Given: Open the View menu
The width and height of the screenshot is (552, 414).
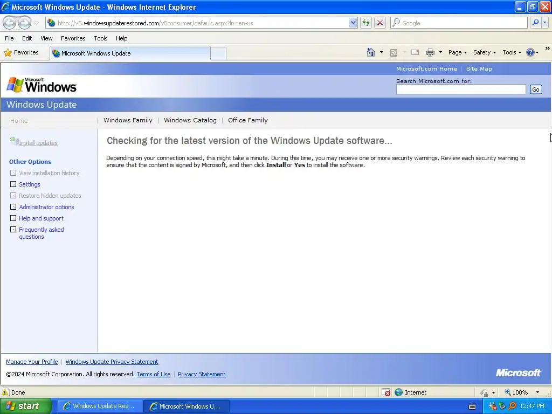Looking at the screenshot, I should [x=46, y=38].
